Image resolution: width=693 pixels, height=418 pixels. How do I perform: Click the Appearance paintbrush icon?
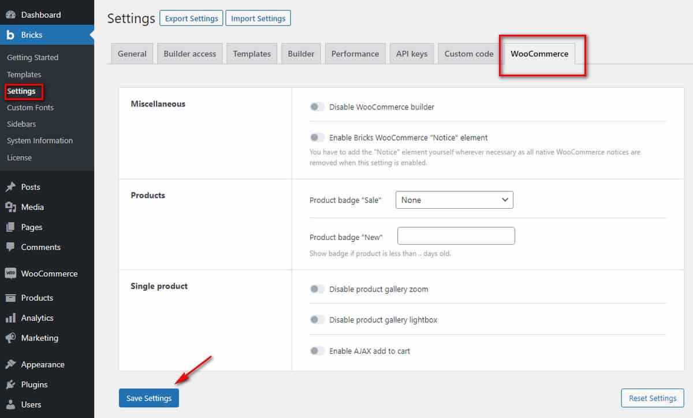(10, 364)
